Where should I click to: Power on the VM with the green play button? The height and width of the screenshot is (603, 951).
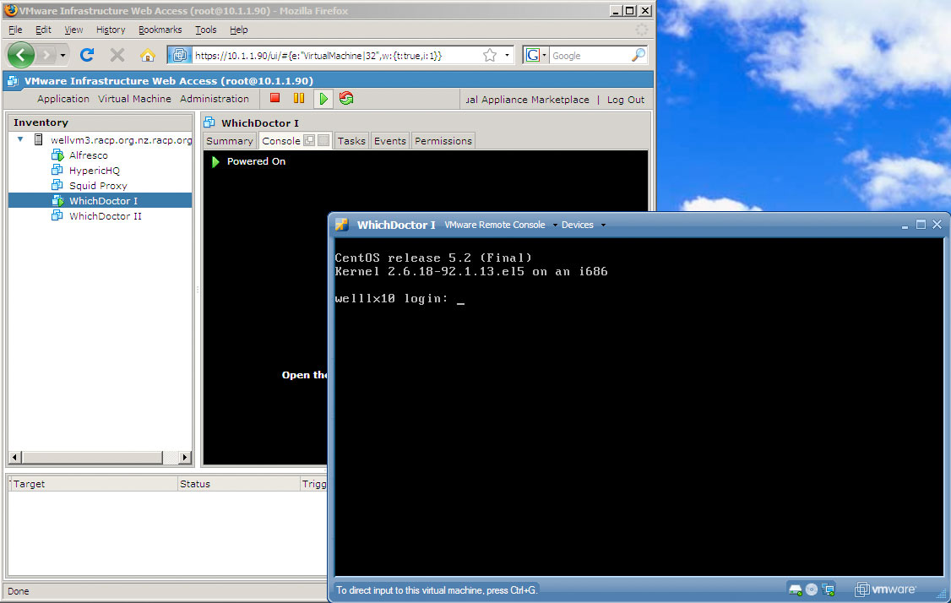[x=323, y=98]
